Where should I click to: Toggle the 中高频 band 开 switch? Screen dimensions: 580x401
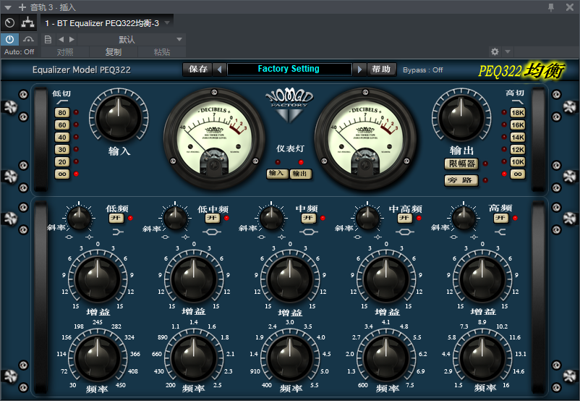click(405, 218)
